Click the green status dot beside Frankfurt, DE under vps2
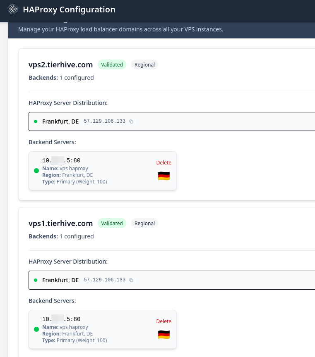Screen dimensions: 315x357 36,121
